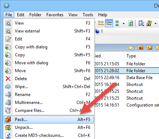The width and height of the screenshot is (159, 139).
Task: Open the Tools menu
Action: pyautogui.click(x=88, y=15)
